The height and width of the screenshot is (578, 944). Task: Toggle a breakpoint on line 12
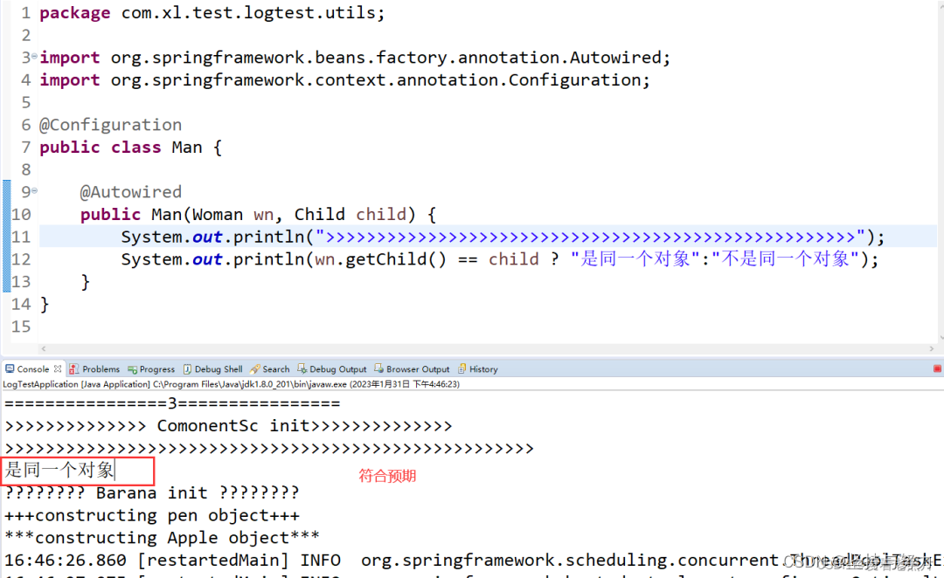point(7,258)
